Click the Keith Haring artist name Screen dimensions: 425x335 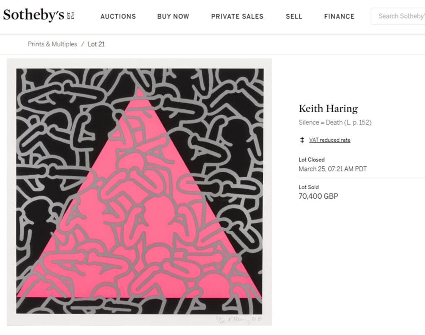tap(328, 108)
